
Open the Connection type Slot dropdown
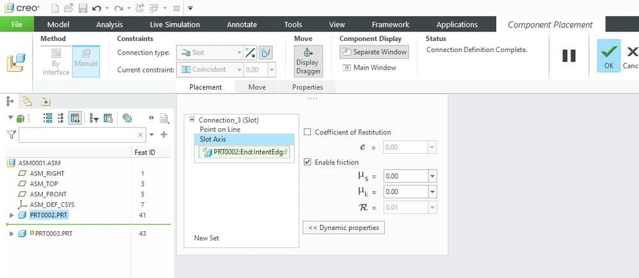coord(210,53)
